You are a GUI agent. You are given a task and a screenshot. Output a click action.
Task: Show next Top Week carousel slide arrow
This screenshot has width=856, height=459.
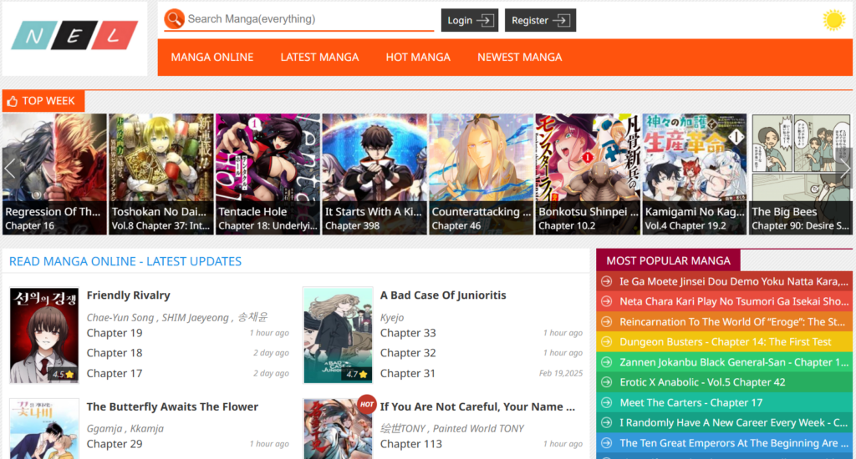[x=845, y=169]
